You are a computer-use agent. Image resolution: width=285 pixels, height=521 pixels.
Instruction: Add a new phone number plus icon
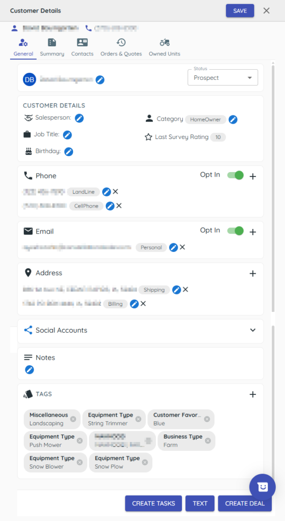[253, 177]
